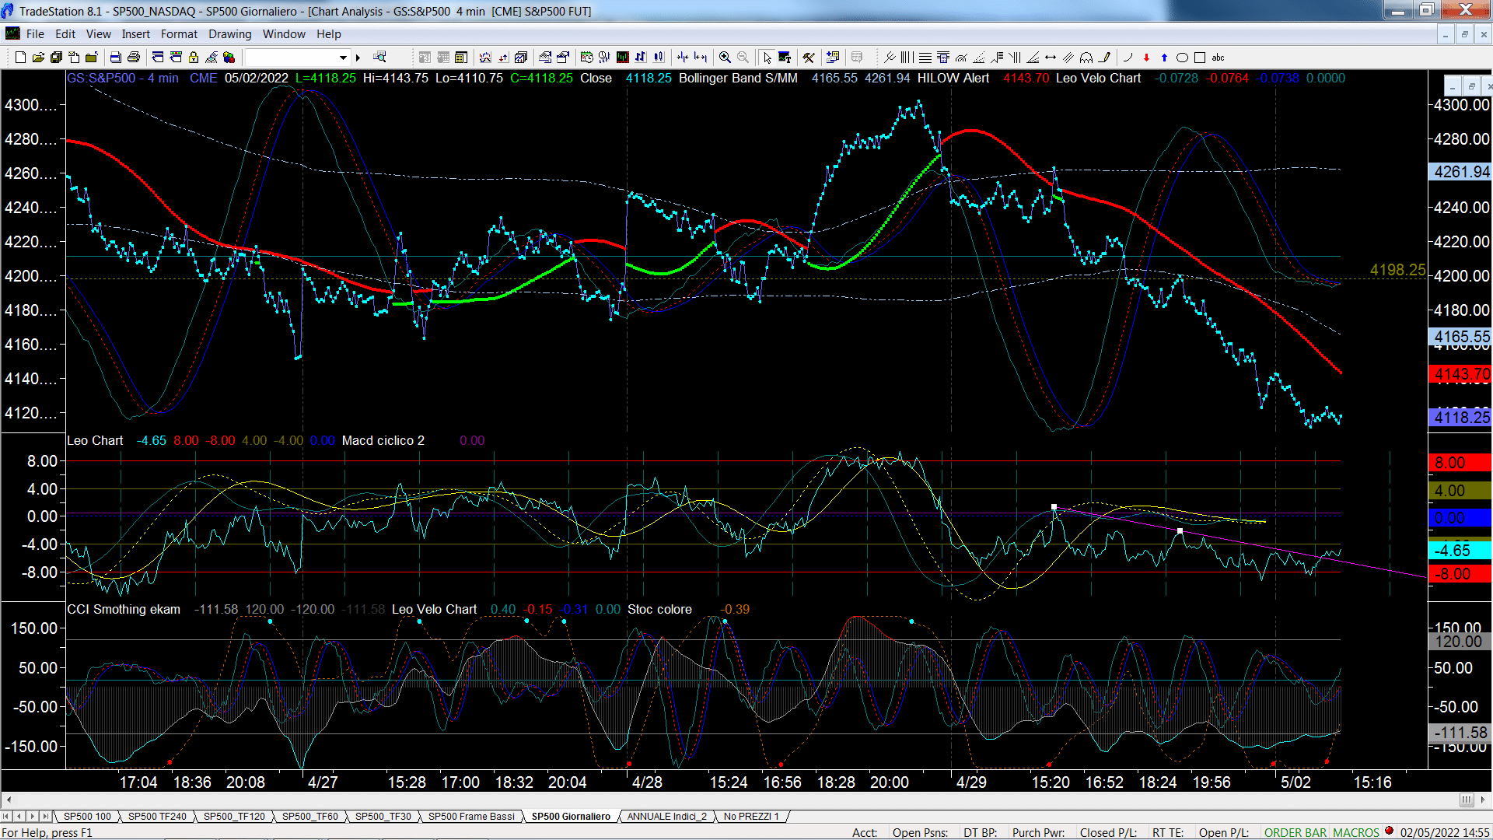Click the print preview toolbar icon

[x=115, y=58]
